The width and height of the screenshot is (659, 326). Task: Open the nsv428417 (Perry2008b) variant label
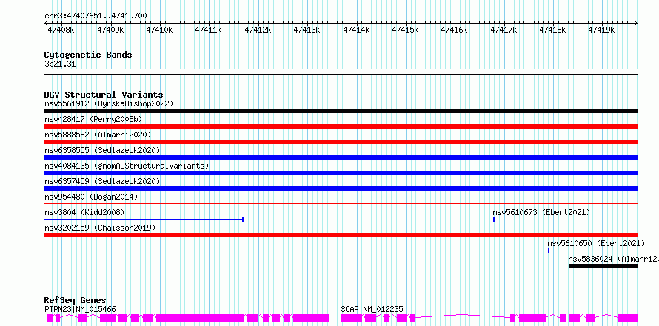[93, 119]
